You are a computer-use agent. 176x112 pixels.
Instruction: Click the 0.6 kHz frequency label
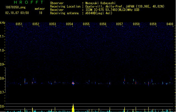[x=2, y=106]
